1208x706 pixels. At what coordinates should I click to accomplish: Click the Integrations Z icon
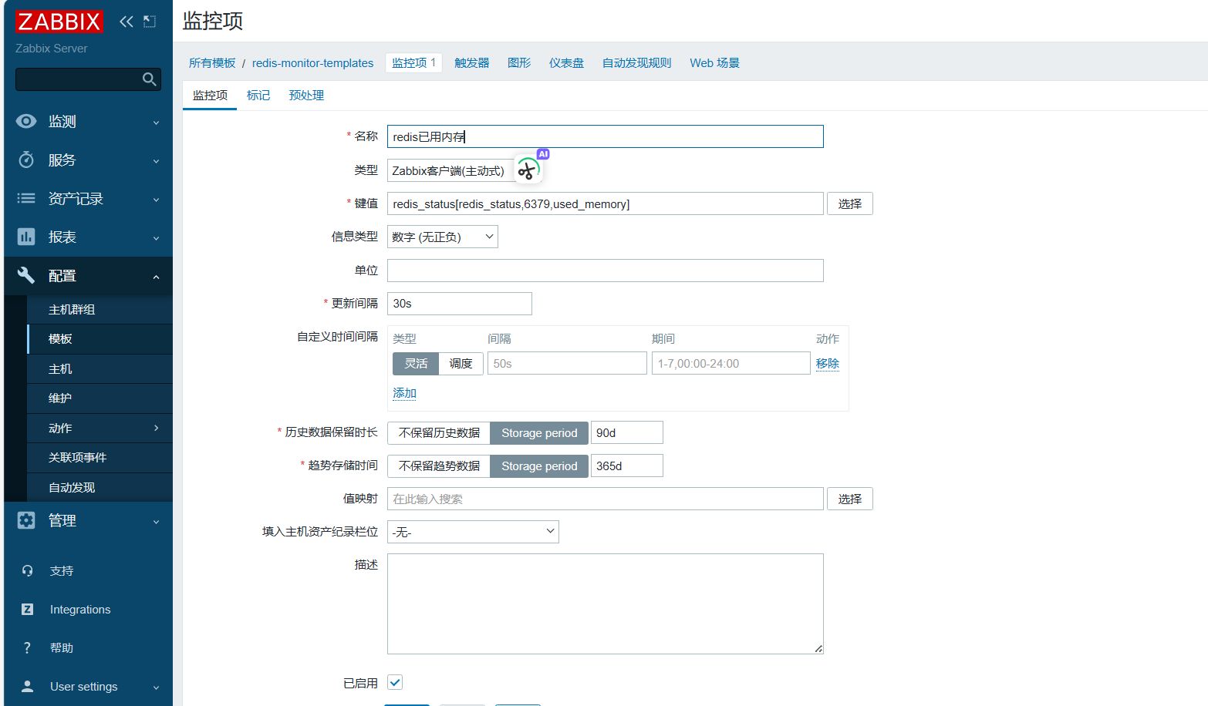click(x=28, y=610)
